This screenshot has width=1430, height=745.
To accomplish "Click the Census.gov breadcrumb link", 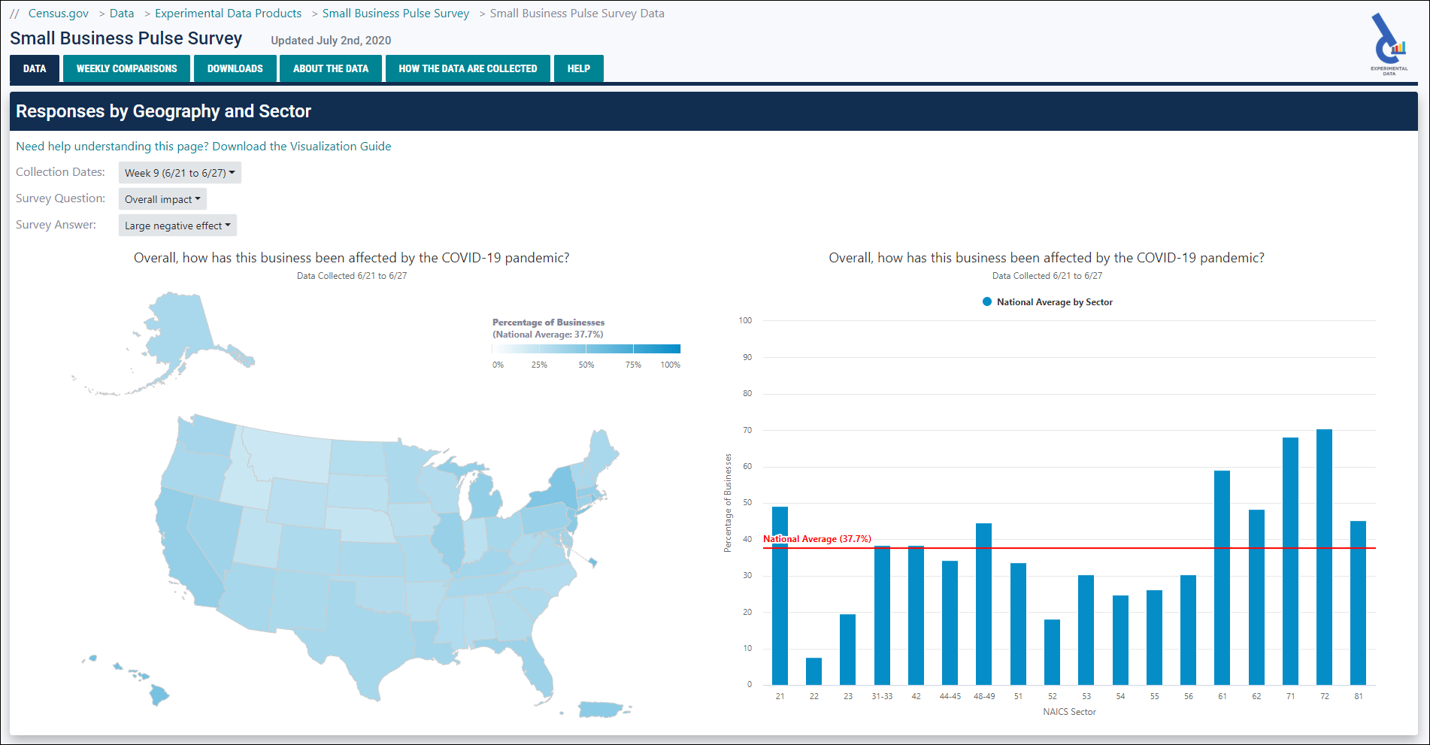I will (58, 13).
